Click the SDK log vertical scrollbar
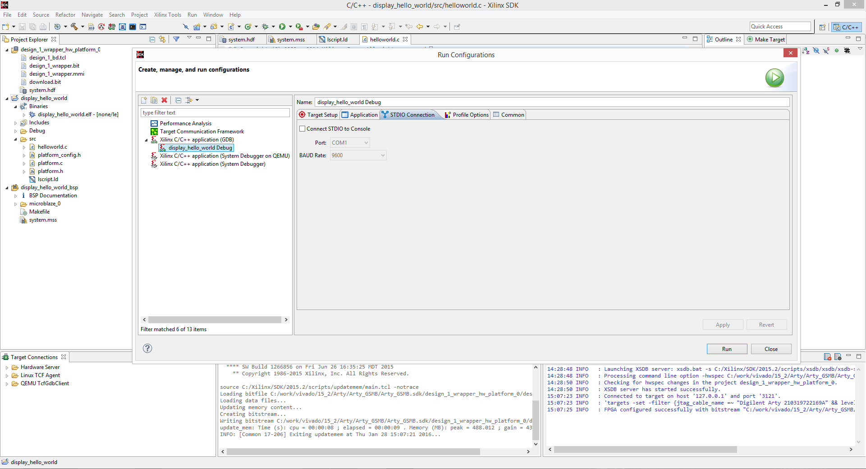Image resolution: width=866 pixels, height=469 pixels. click(x=858, y=405)
